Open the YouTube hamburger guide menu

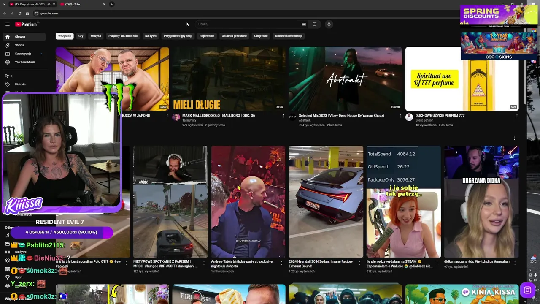(7, 24)
